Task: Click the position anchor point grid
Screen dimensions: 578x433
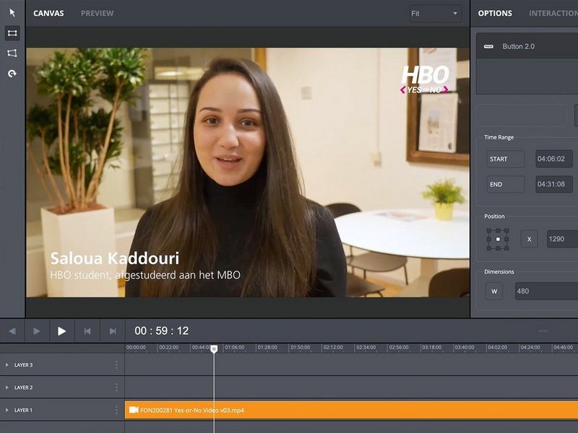Action: (x=497, y=239)
